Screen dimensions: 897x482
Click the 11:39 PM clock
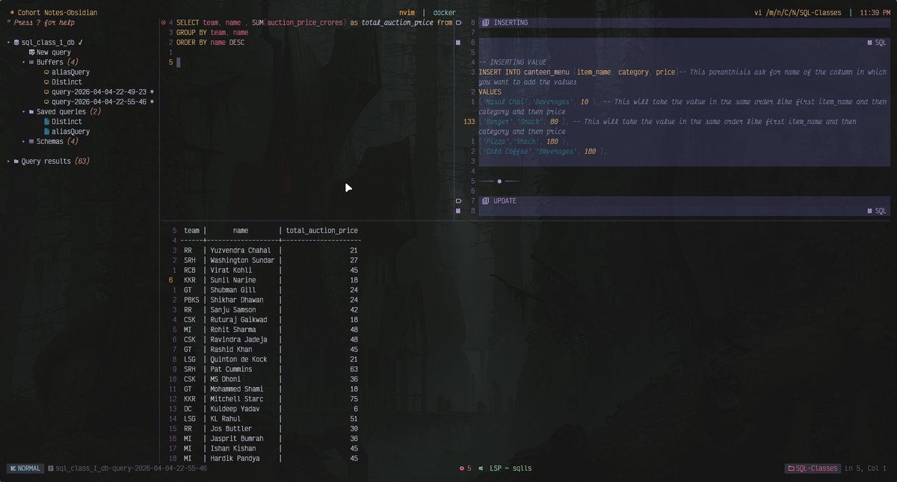coord(875,13)
